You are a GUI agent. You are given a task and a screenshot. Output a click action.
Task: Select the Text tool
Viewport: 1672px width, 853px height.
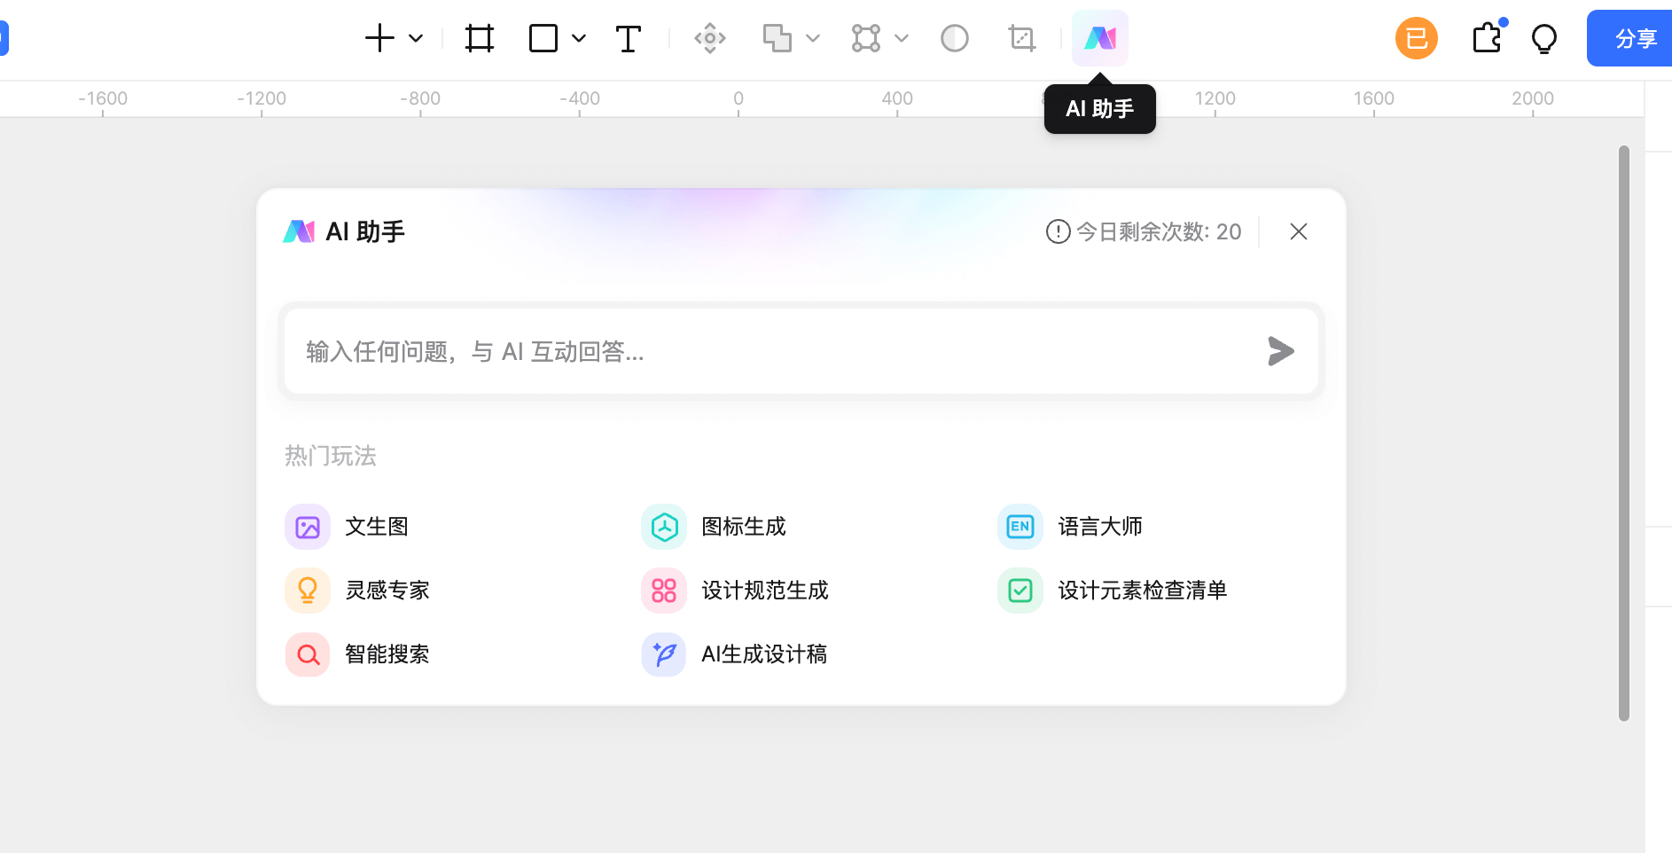tap(628, 38)
